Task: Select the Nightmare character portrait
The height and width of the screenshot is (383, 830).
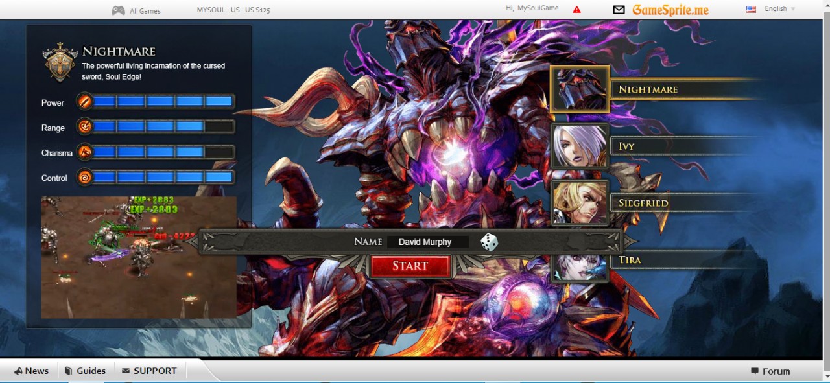Action: (x=580, y=89)
